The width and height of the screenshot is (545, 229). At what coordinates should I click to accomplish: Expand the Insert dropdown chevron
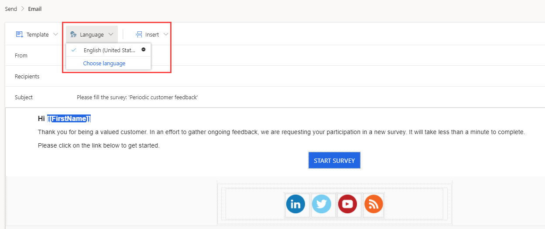pos(166,34)
